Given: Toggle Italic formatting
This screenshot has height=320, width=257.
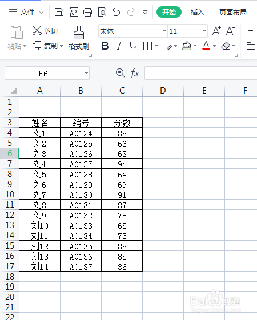Looking at the screenshot, I should [x=119, y=46].
